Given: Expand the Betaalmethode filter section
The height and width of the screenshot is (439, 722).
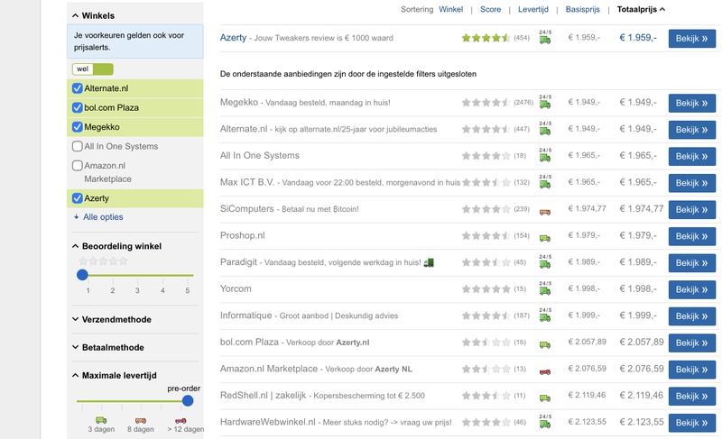Looking at the screenshot, I should (108, 348).
